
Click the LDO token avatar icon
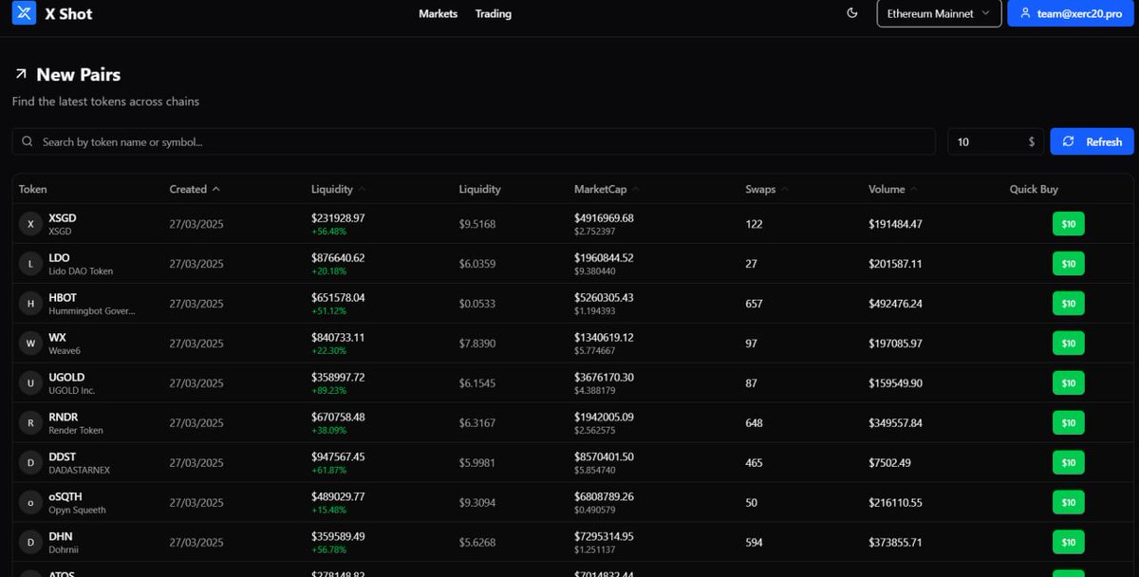pos(30,264)
